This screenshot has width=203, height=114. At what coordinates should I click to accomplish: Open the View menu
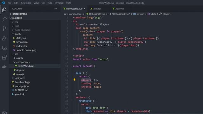point(36,3)
